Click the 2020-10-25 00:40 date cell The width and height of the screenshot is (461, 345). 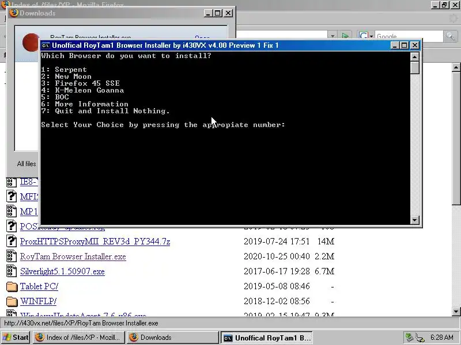tap(277, 256)
